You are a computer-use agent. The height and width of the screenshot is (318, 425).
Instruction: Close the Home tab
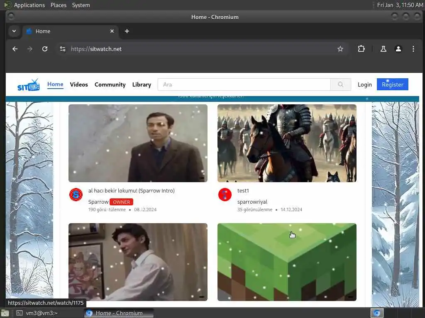point(112,31)
